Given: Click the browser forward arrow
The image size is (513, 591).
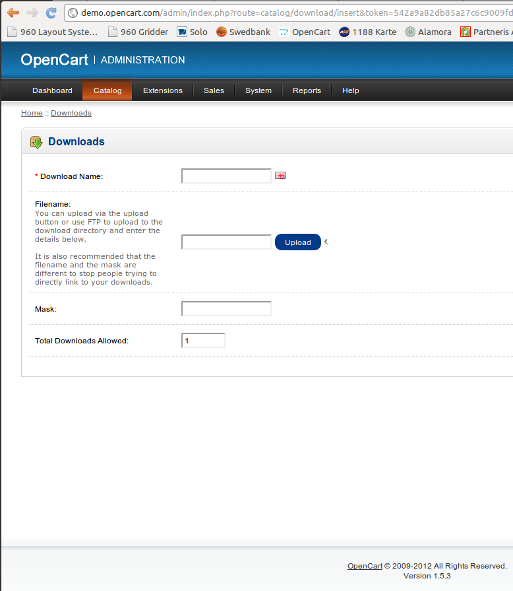Looking at the screenshot, I should [32, 13].
